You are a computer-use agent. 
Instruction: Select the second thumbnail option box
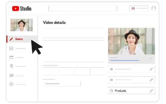tap(66, 71)
